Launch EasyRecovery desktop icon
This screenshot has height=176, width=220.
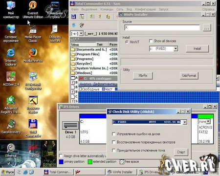11,127
